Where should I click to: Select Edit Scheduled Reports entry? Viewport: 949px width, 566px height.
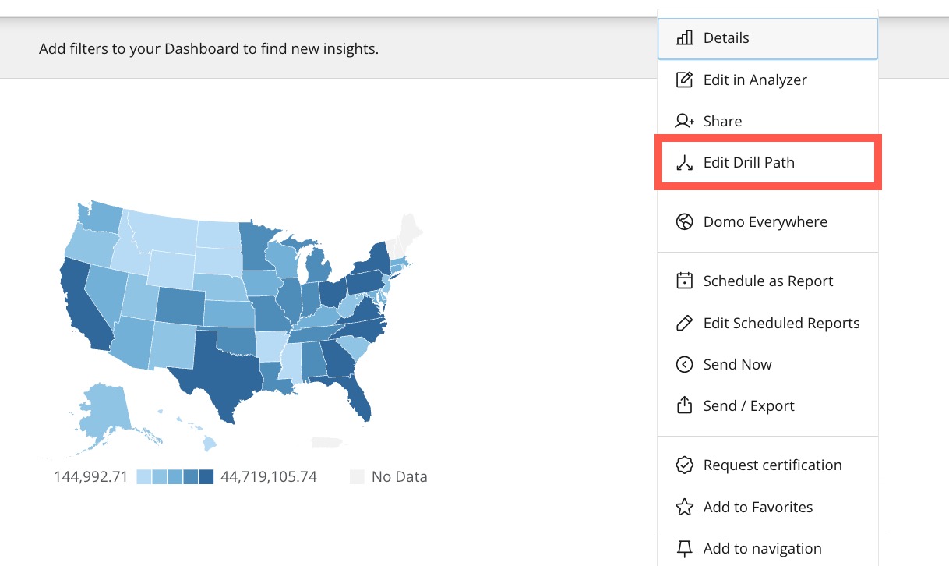coord(768,323)
